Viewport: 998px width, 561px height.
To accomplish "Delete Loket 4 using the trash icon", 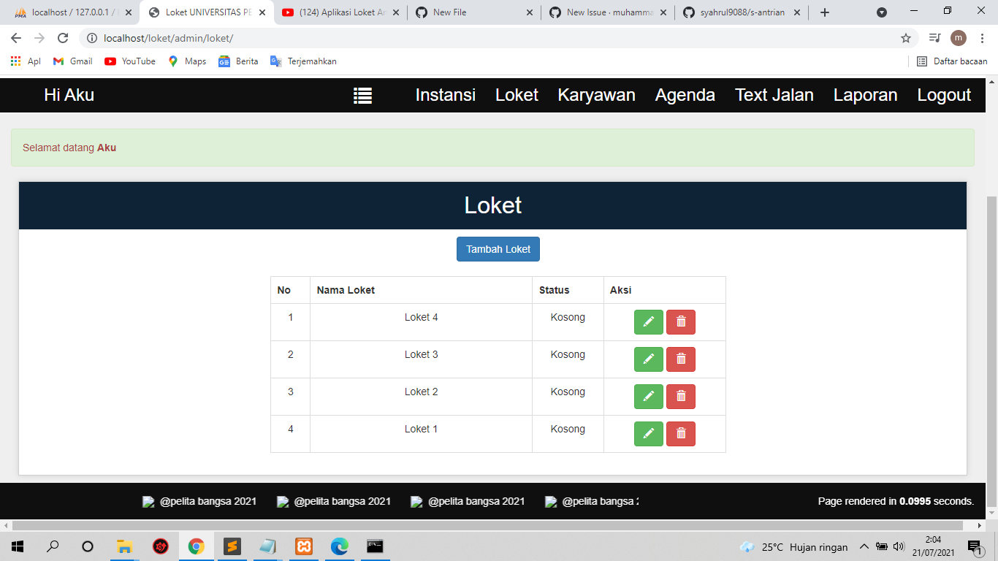I will 680,321.
